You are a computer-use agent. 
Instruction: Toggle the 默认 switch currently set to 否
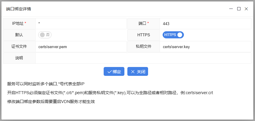[45, 35]
